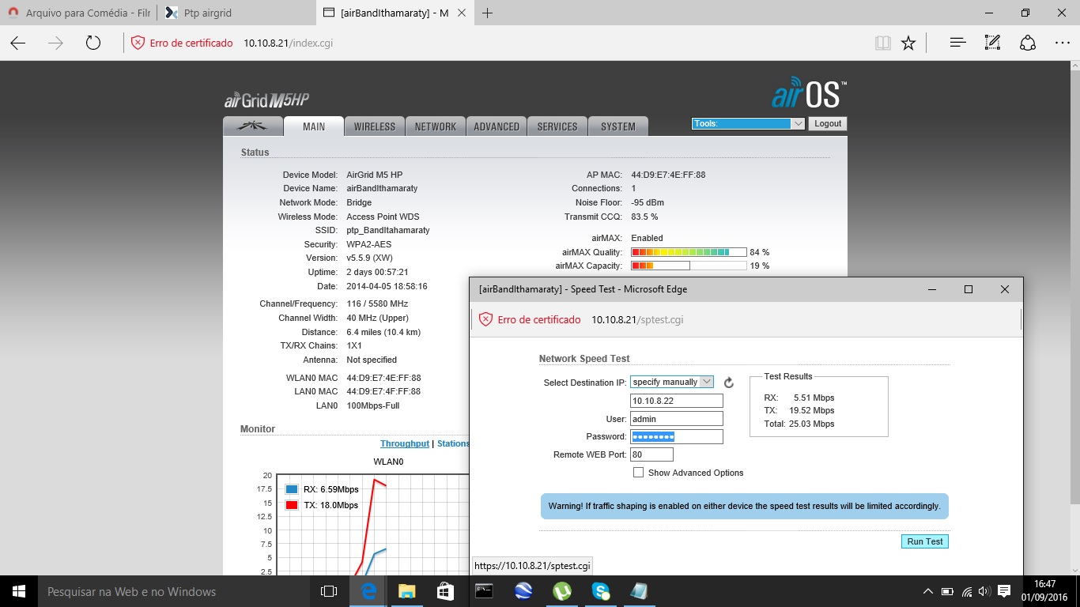
Task: Click the certificate error shield in main address bar
Action: (x=138, y=43)
